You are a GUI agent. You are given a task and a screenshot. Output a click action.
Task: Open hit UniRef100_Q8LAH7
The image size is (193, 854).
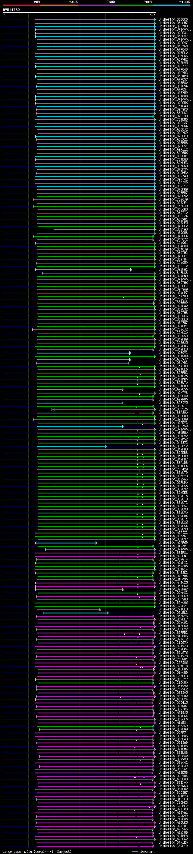[x=173, y=23]
